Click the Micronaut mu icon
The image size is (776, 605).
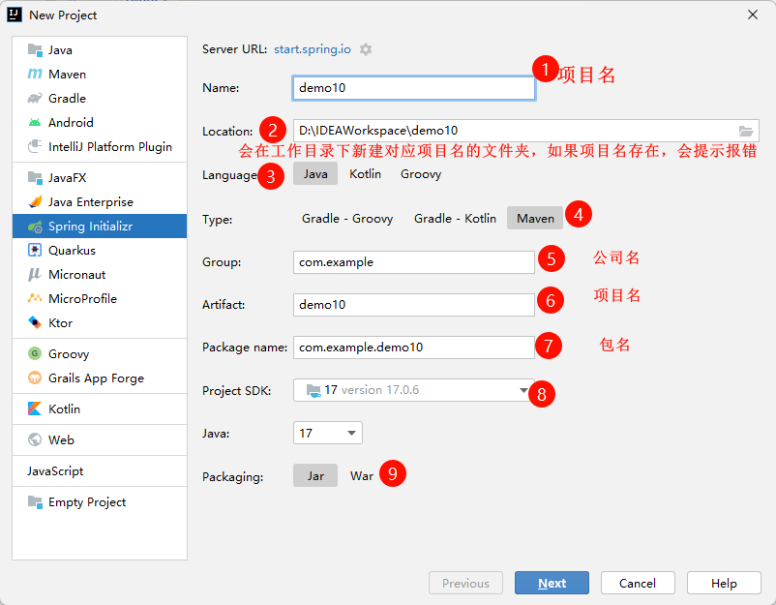(35, 274)
